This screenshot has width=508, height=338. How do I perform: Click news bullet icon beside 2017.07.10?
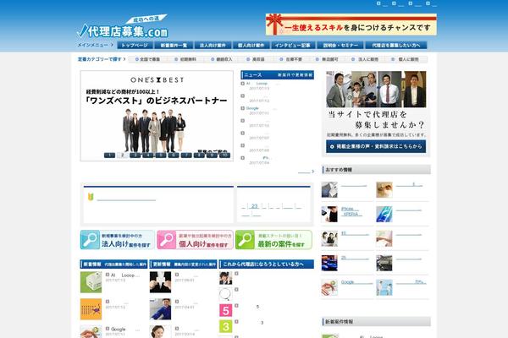(x=242, y=121)
